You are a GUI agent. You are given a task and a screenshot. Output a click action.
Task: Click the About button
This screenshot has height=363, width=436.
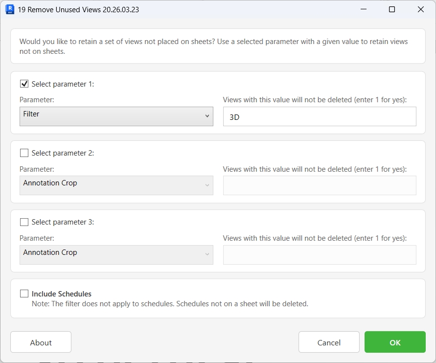(x=41, y=342)
